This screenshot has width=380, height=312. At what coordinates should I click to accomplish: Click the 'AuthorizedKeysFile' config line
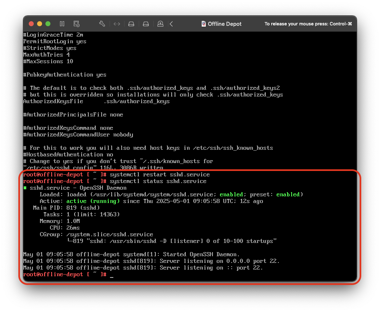click(x=96, y=102)
